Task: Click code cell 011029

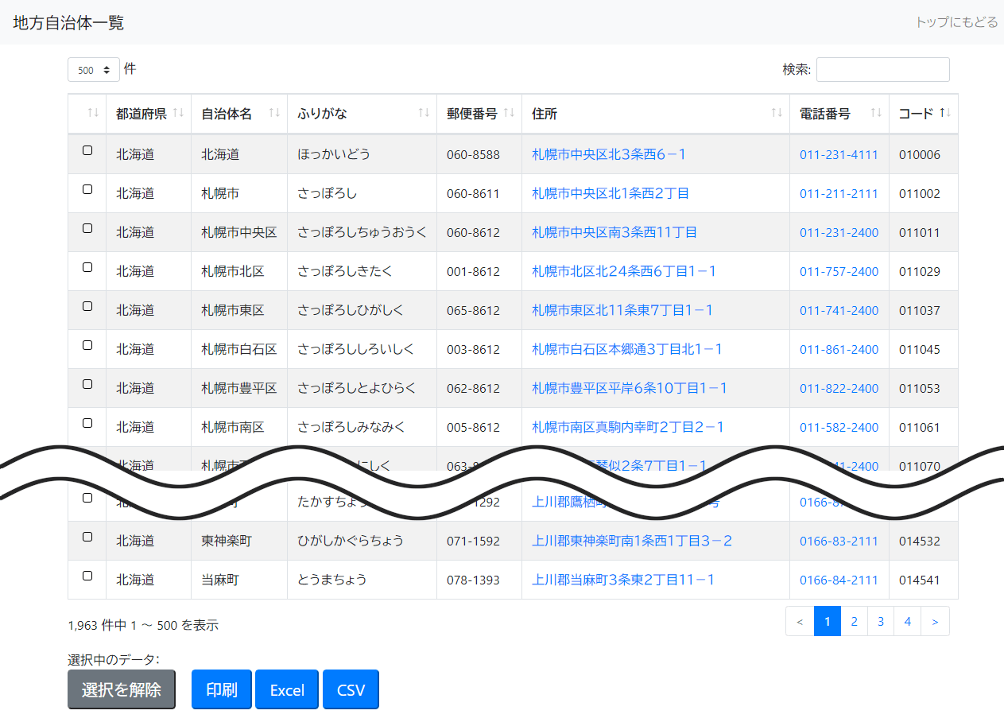Action: pos(920,271)
